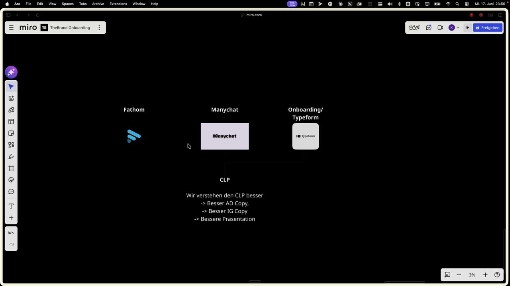This screenshot has width=510, height=286.
Task: Go to Miro home via logo
Action: (x=28, y=27)
